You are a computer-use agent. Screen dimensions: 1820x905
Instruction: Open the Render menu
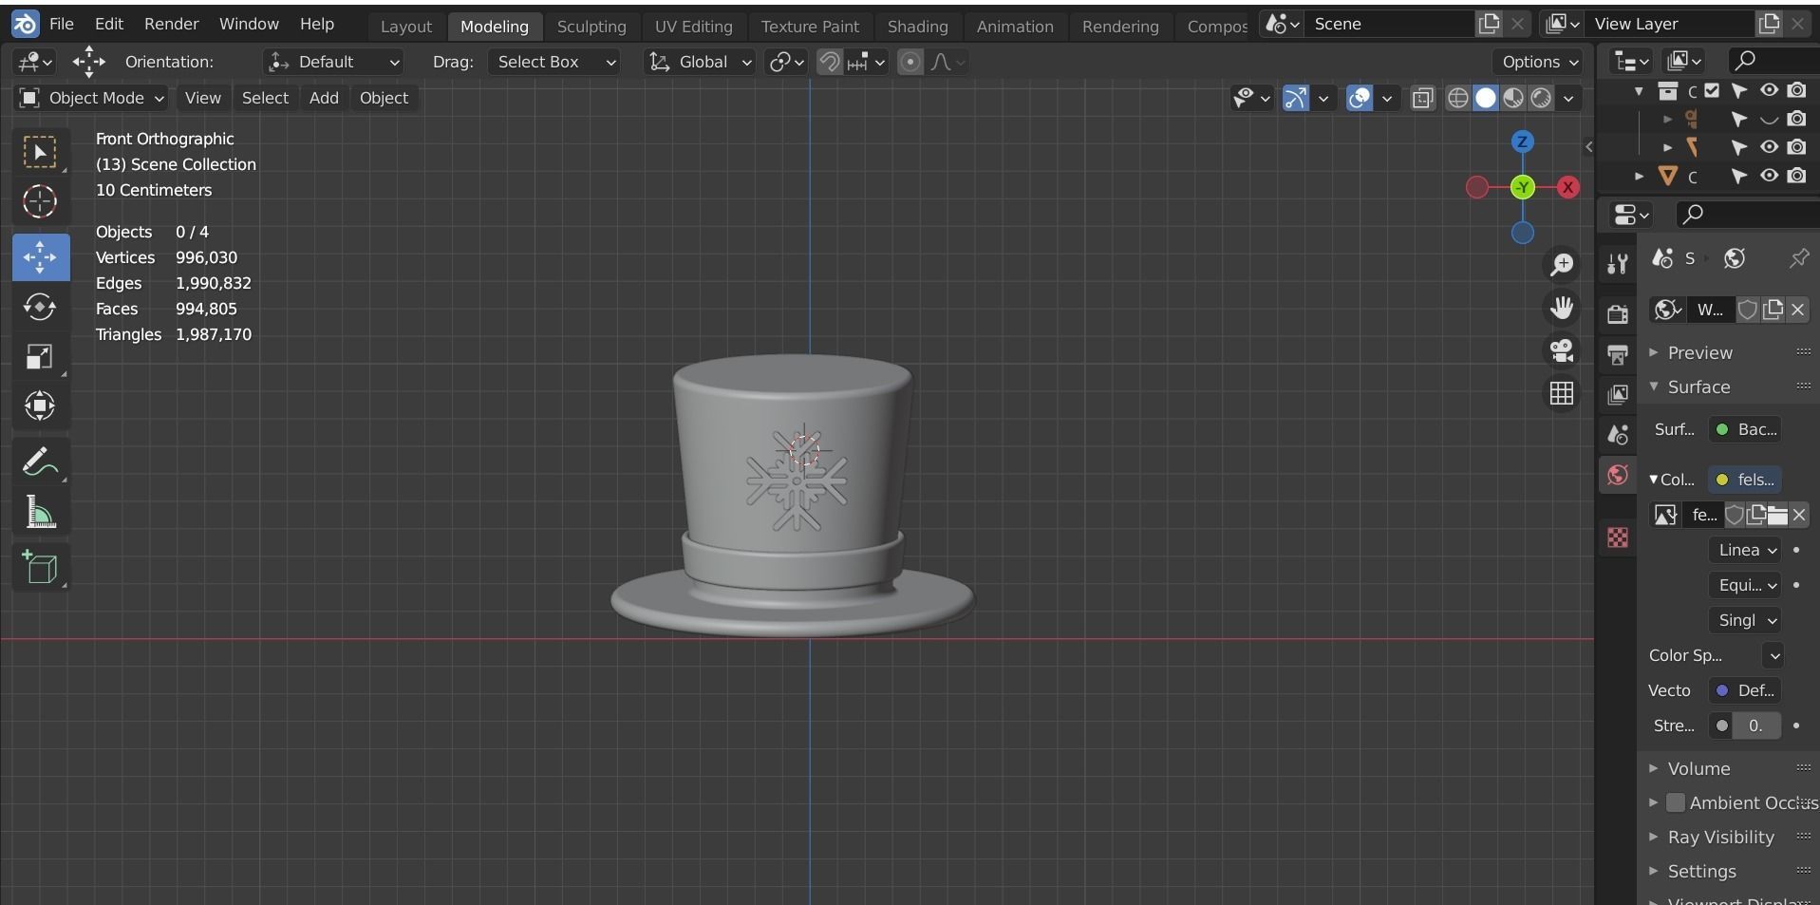(171, 24)
